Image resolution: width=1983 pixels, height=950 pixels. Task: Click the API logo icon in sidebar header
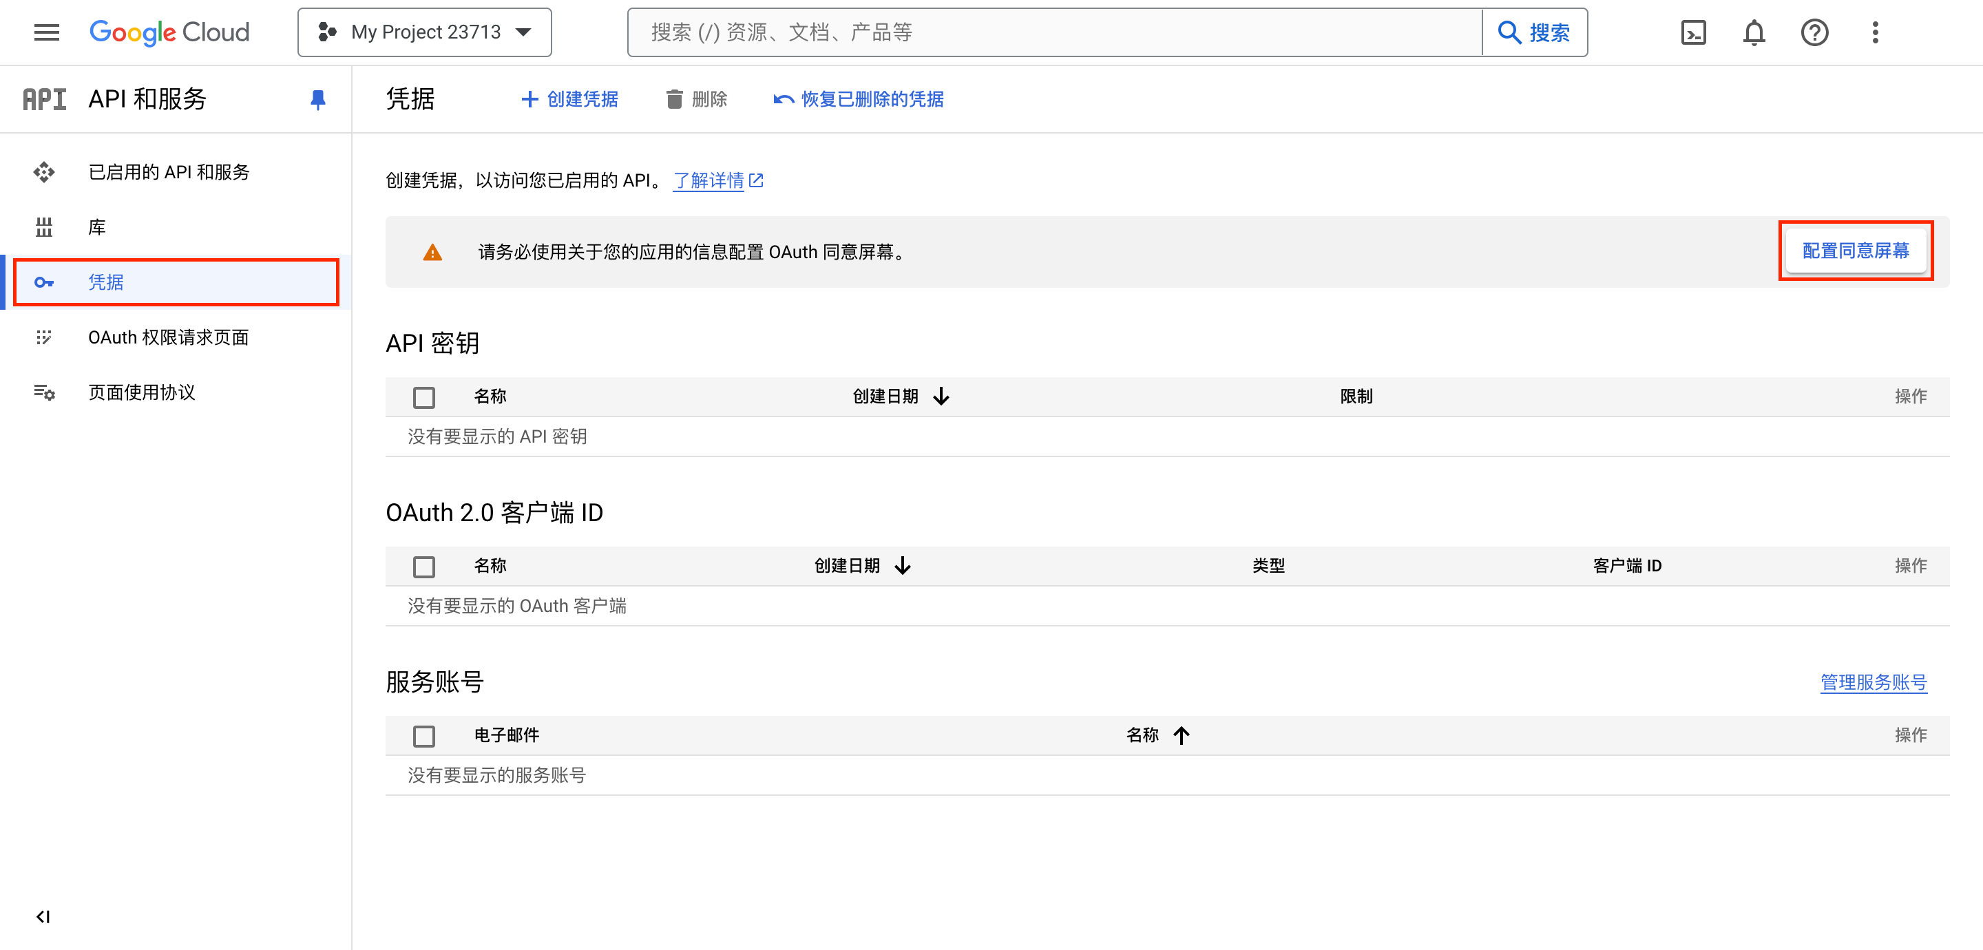point(45,99)
